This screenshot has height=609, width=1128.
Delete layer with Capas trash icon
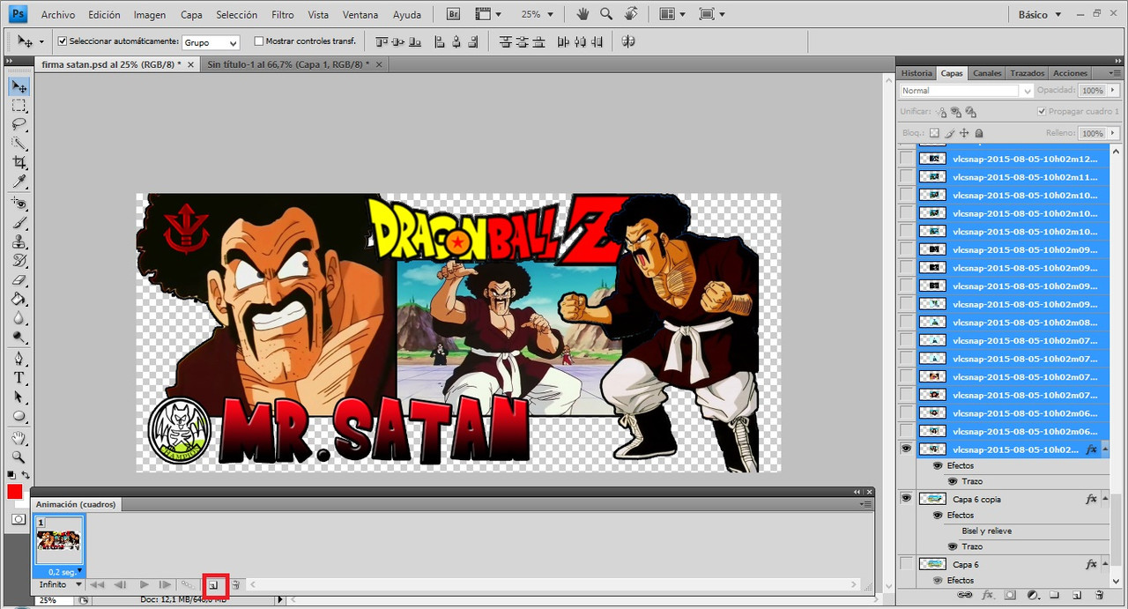1099,596
